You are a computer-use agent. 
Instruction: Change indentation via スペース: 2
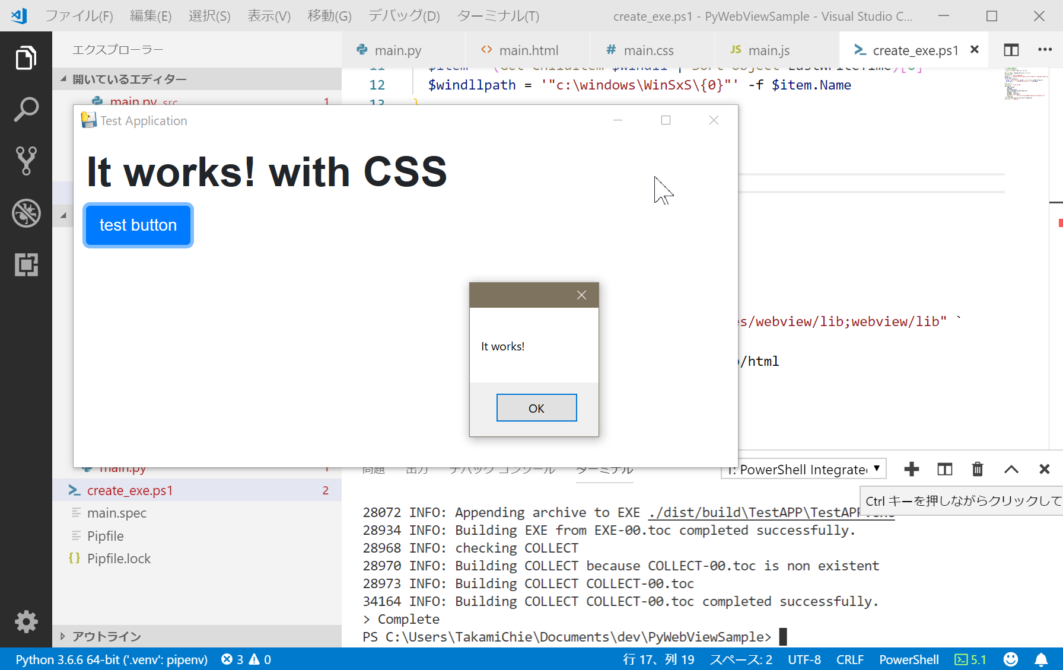point(741,659)
